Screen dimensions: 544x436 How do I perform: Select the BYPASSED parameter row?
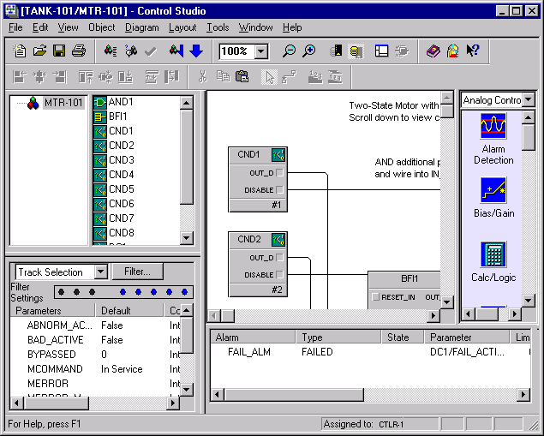click(95, 354)
